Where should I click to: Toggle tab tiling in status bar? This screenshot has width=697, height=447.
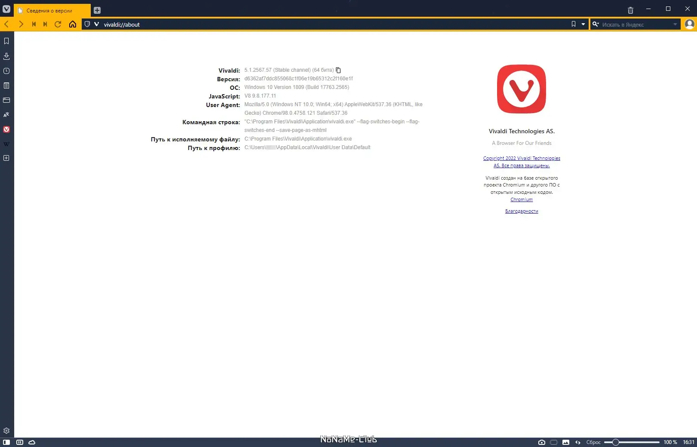coord(19,442)
